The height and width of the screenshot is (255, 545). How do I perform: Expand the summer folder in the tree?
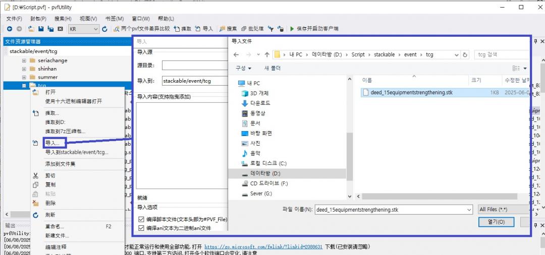click(x=24, y=77)
